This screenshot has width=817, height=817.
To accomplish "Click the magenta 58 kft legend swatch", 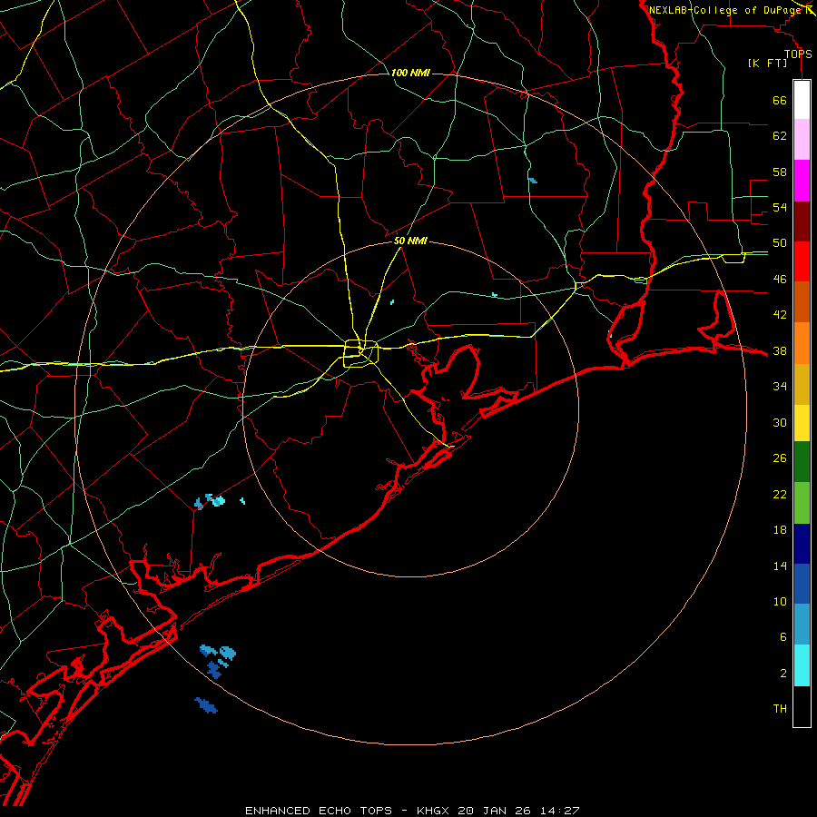I will coord(802,181).
